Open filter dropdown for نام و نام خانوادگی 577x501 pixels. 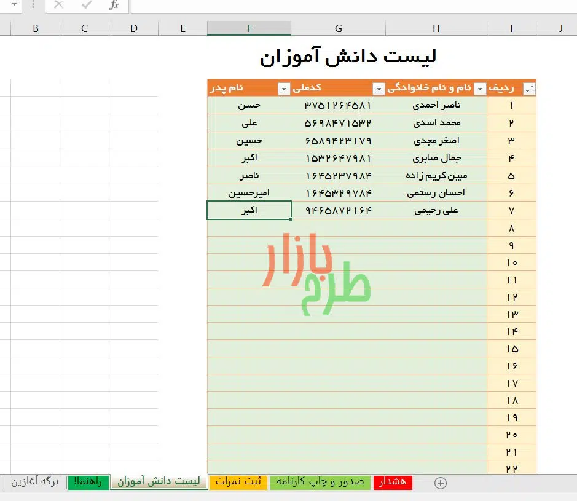point(480,89)
